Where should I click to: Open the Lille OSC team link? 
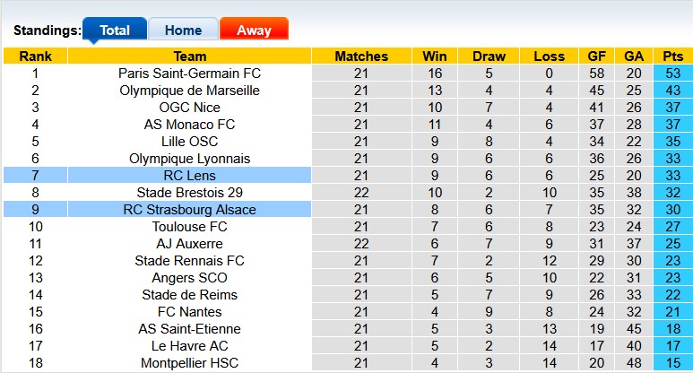[189, 142]
